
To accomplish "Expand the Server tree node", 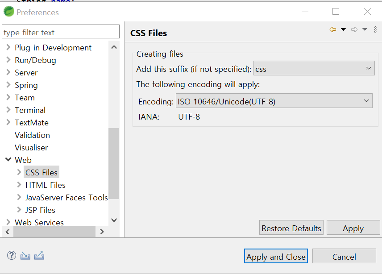I will pyautogui.click(x=8, y=72).
